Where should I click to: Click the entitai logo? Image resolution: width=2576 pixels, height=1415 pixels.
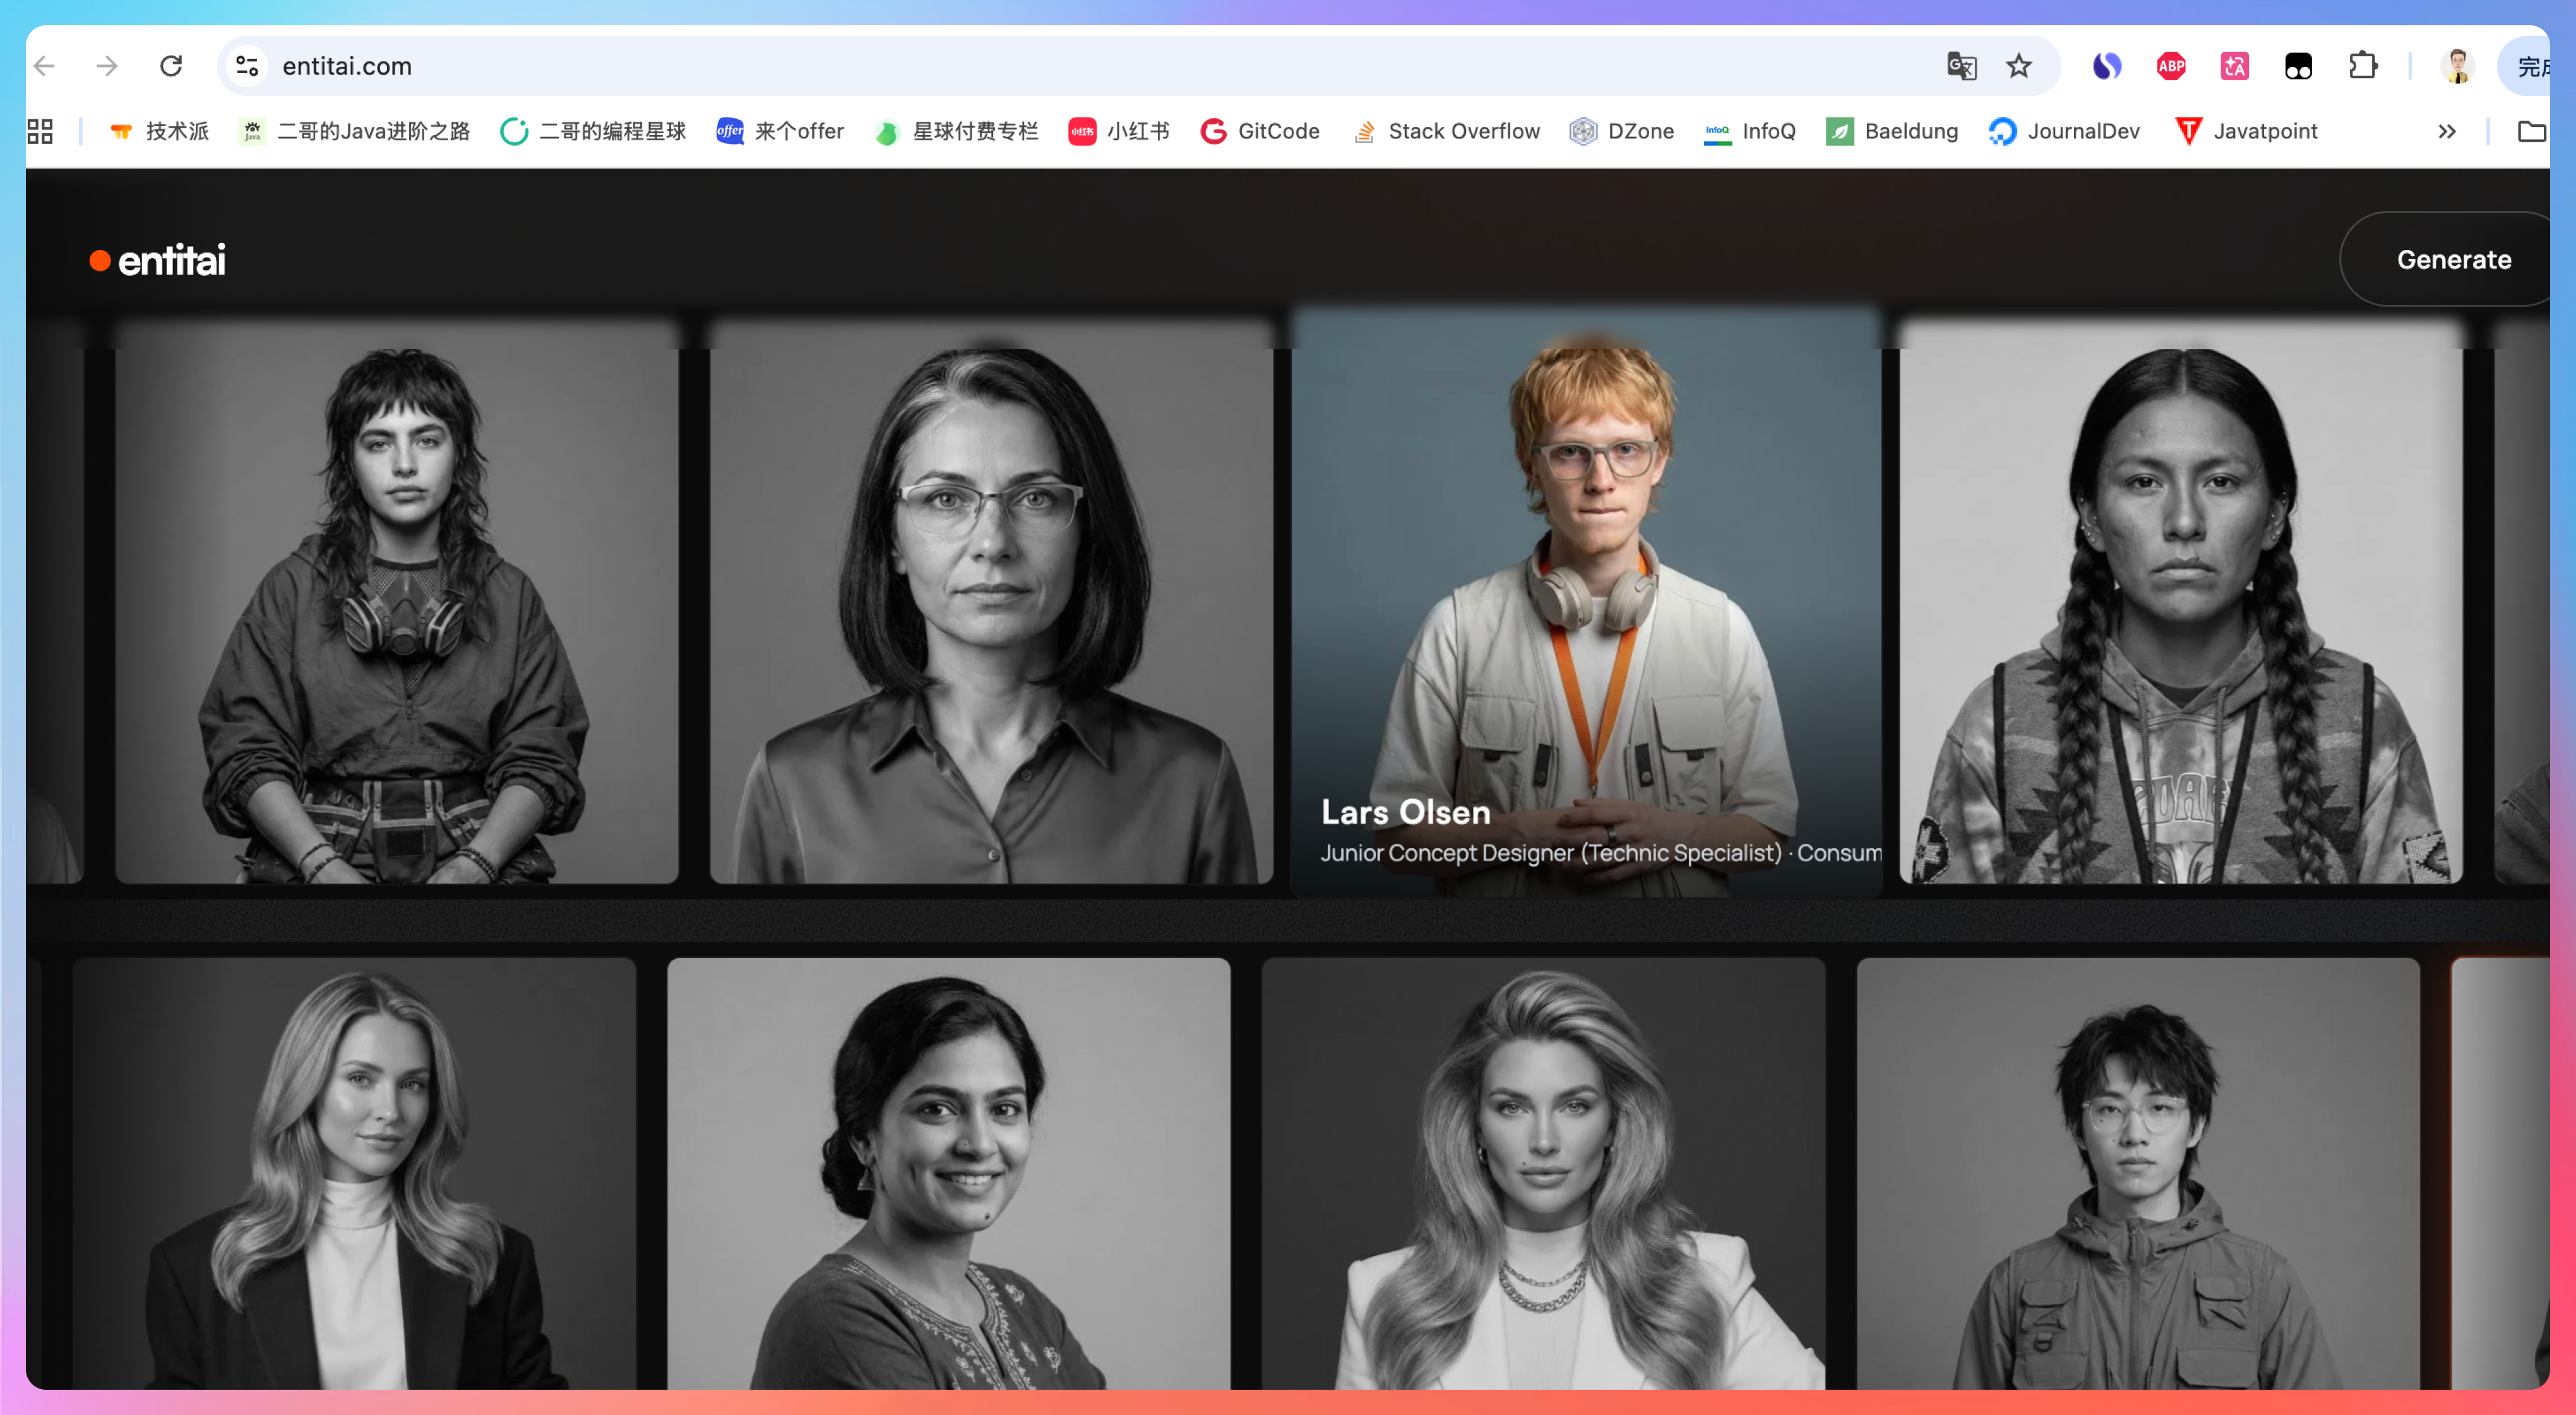(158, 260)
